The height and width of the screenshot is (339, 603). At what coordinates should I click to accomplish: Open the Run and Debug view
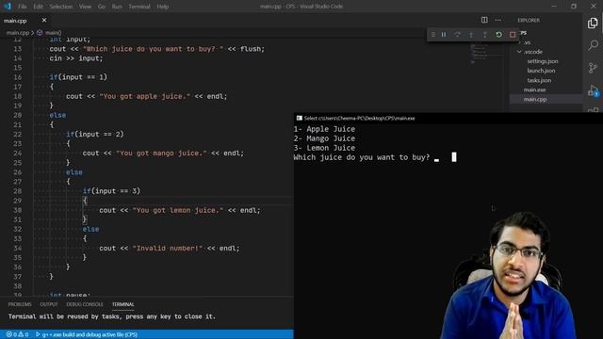593,90
